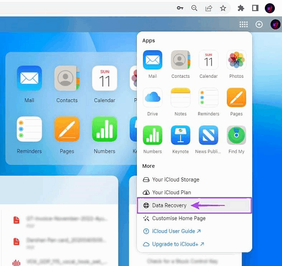Open iCloud account avatar menu
This screenshot has height=266, width=282.
pos(275,24)
